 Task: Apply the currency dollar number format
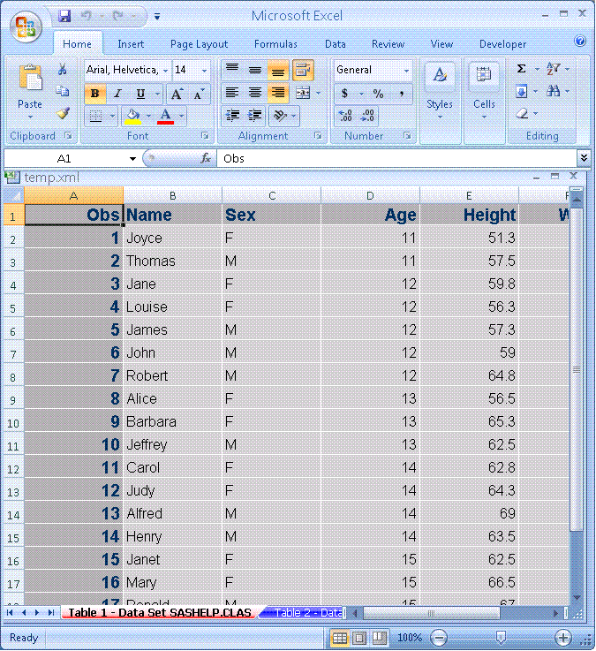pos(345,93)
